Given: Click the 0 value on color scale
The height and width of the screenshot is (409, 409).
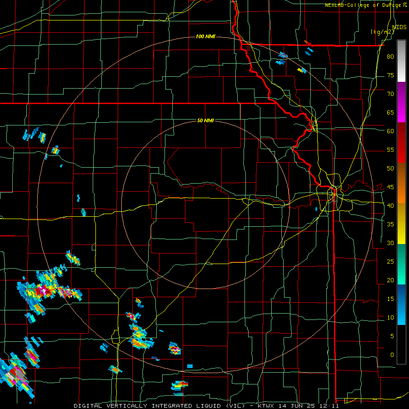Looking at the screenshot, I should point(392,355).
